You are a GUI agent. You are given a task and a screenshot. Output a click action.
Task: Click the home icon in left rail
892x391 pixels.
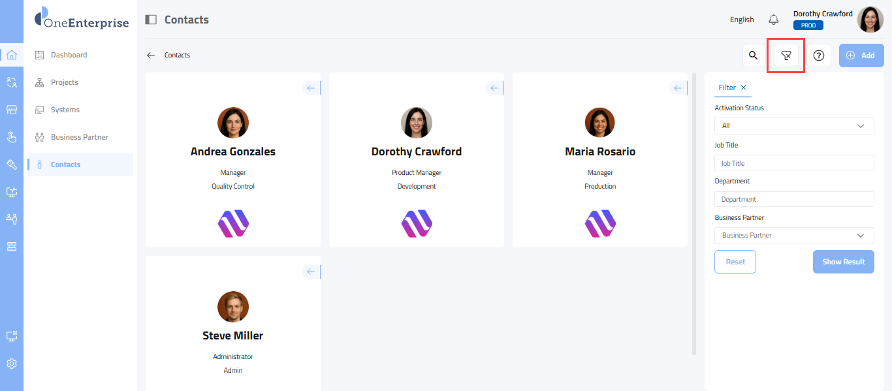pos(12,55)
